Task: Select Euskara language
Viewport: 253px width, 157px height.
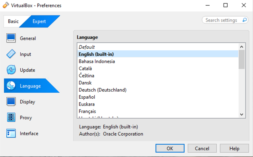Action: [x=158, y=104]
